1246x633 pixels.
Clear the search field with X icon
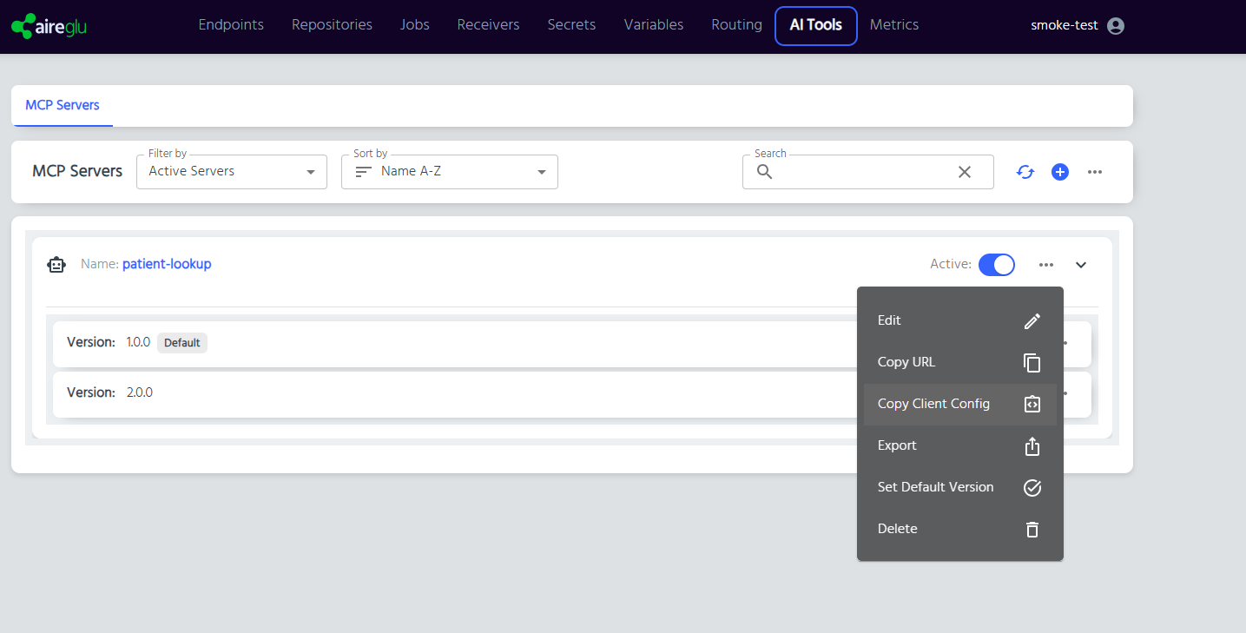(964, 172)
